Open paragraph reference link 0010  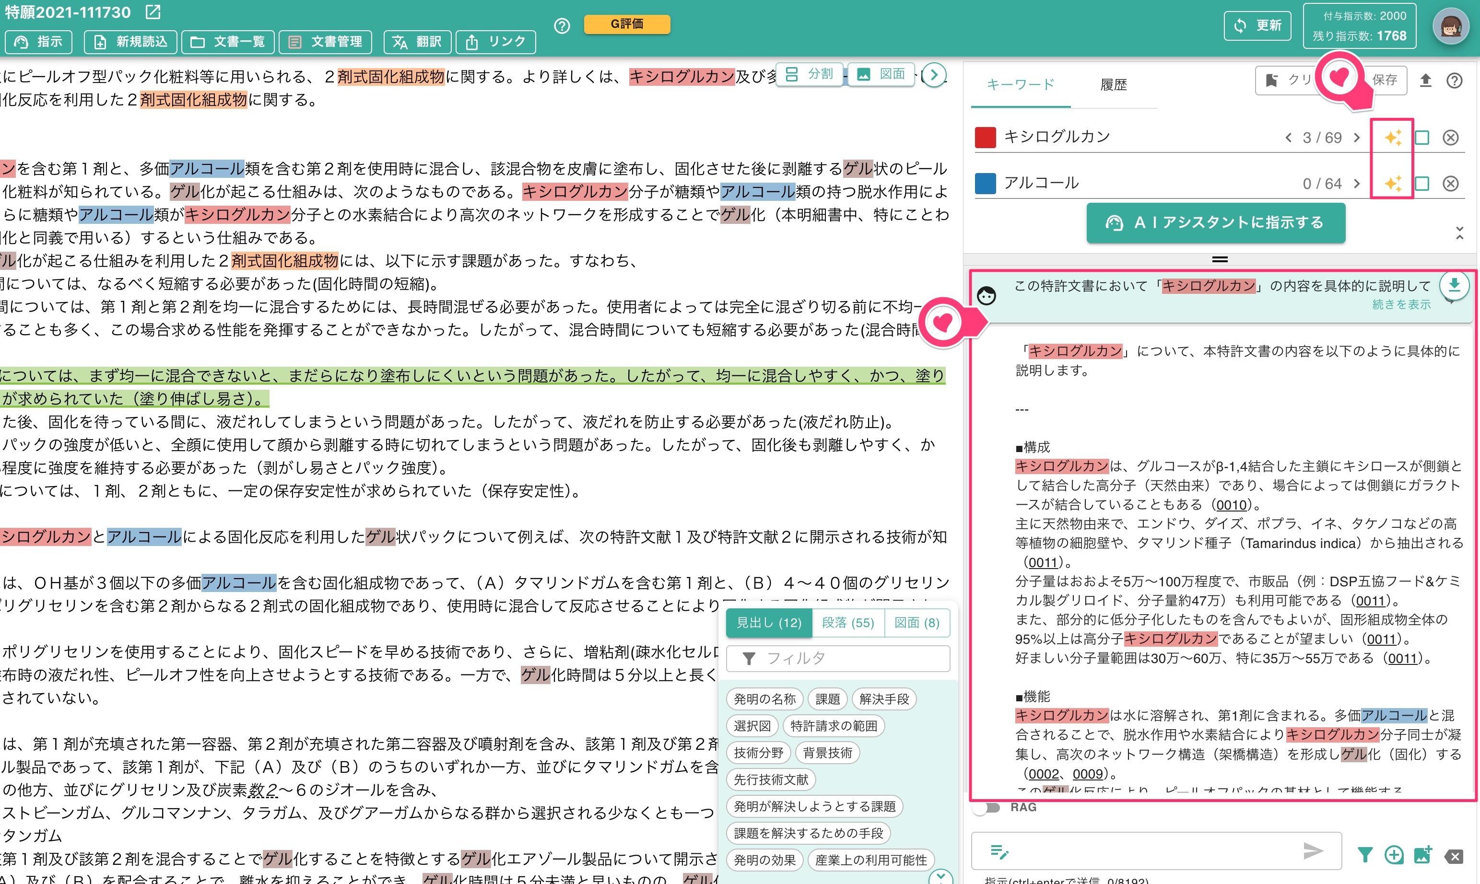click(1232, 504)
